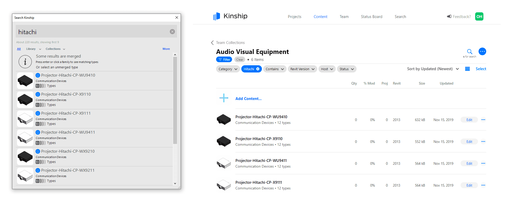Click the Select link

(481, 69)
